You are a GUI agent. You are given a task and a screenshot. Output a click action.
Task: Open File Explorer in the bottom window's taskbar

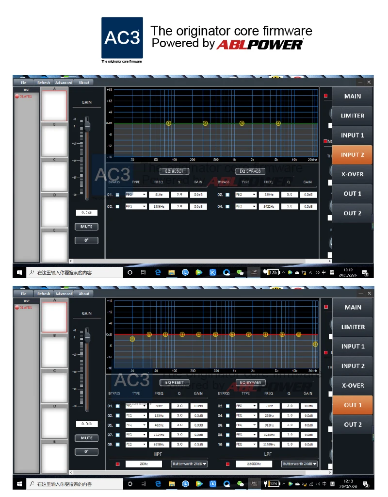tap(171, 484)
